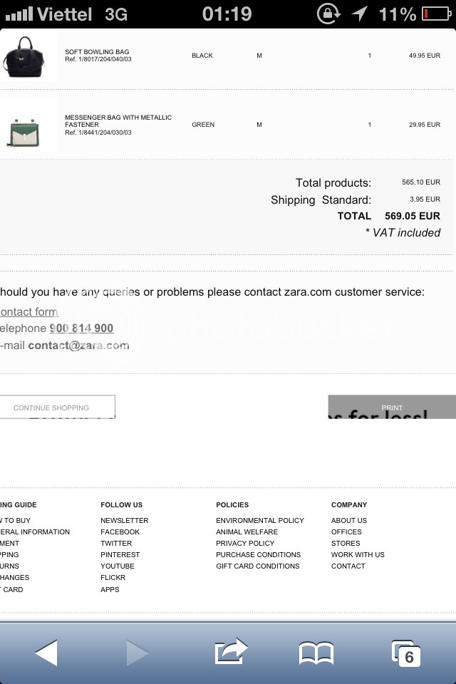Open the Work With Us link
Image resolution: width=456 pixels, height=684 pixels.
tap(358, 554)
